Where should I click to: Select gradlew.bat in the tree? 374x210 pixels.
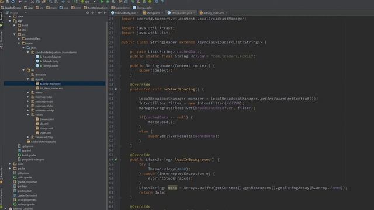coord(22,191)
